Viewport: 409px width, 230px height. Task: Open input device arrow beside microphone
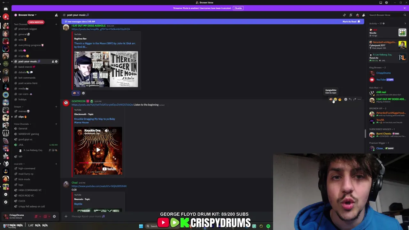coord(40,217)
